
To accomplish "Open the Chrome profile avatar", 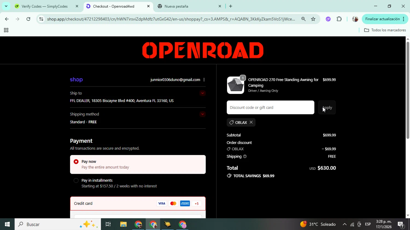I will [x=355, y=19].
